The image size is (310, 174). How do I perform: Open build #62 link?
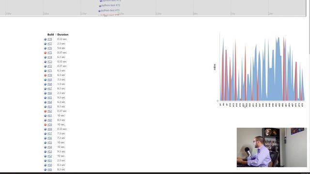pyautogui.click(x=49, y=111)
